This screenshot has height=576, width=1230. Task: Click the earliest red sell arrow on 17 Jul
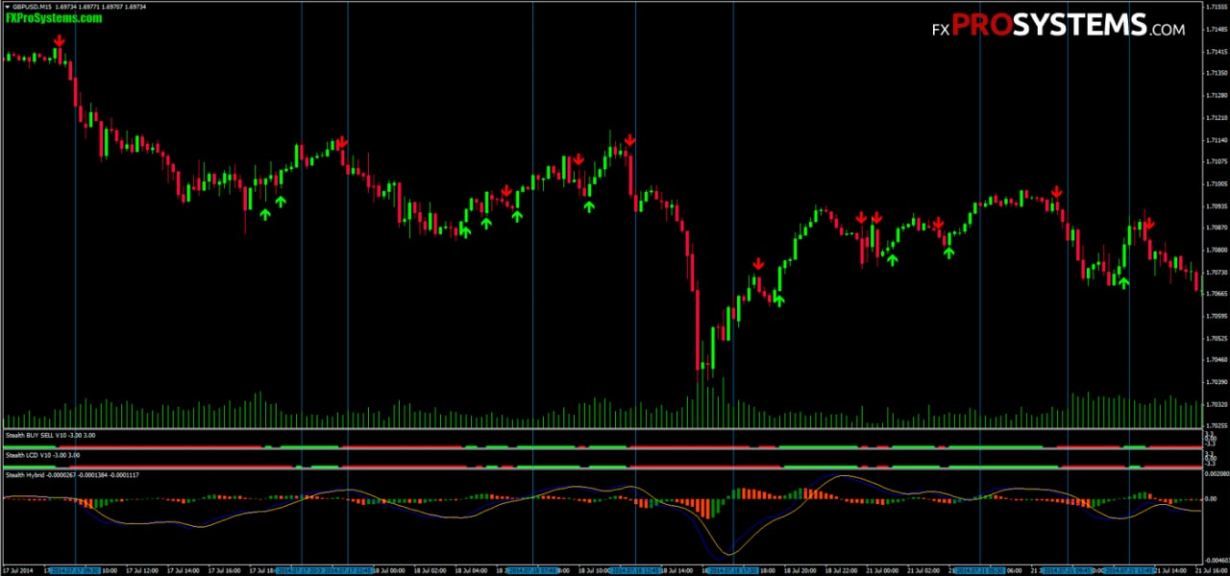coord(60,40)
